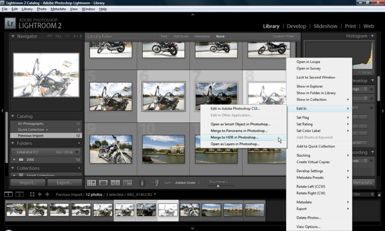The image size is (385, 231).
Task: Collapse the Navigator panel
Action: (x=13, y=36)
